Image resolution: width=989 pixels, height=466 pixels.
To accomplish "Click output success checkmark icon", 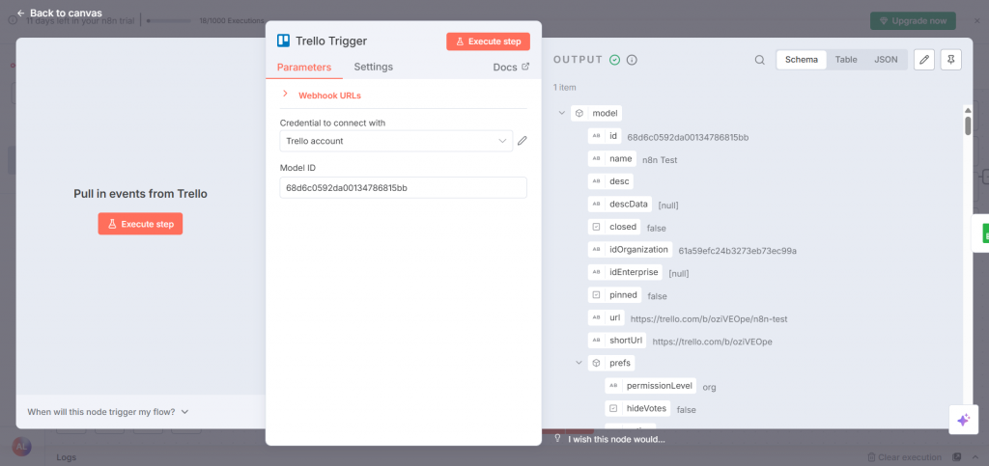I will click(x=615, y=60).
